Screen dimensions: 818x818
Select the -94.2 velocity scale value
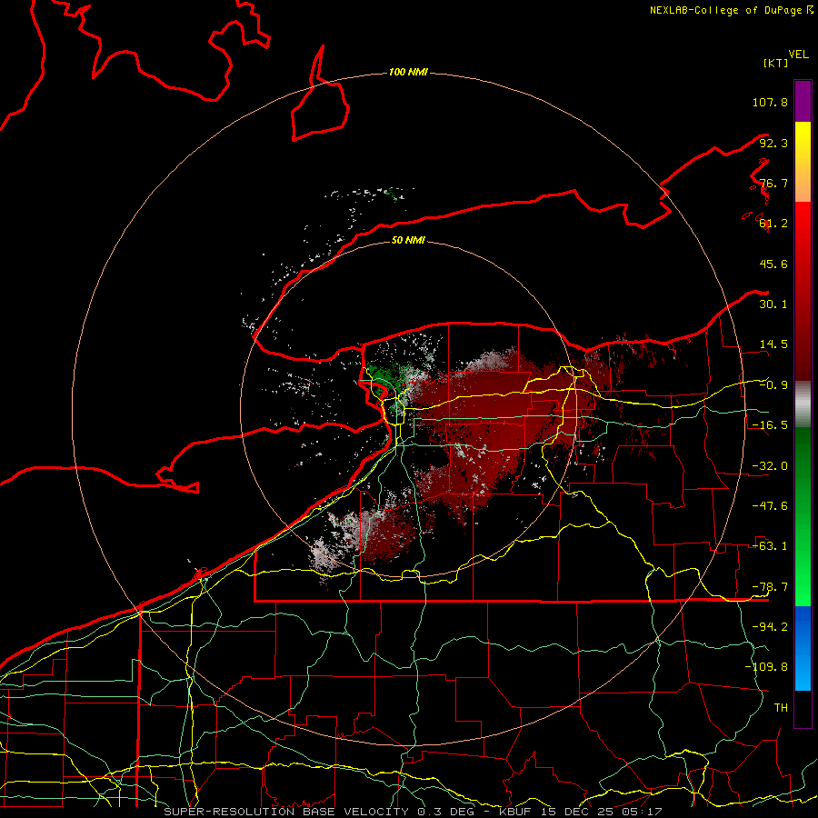coord(770,627)
